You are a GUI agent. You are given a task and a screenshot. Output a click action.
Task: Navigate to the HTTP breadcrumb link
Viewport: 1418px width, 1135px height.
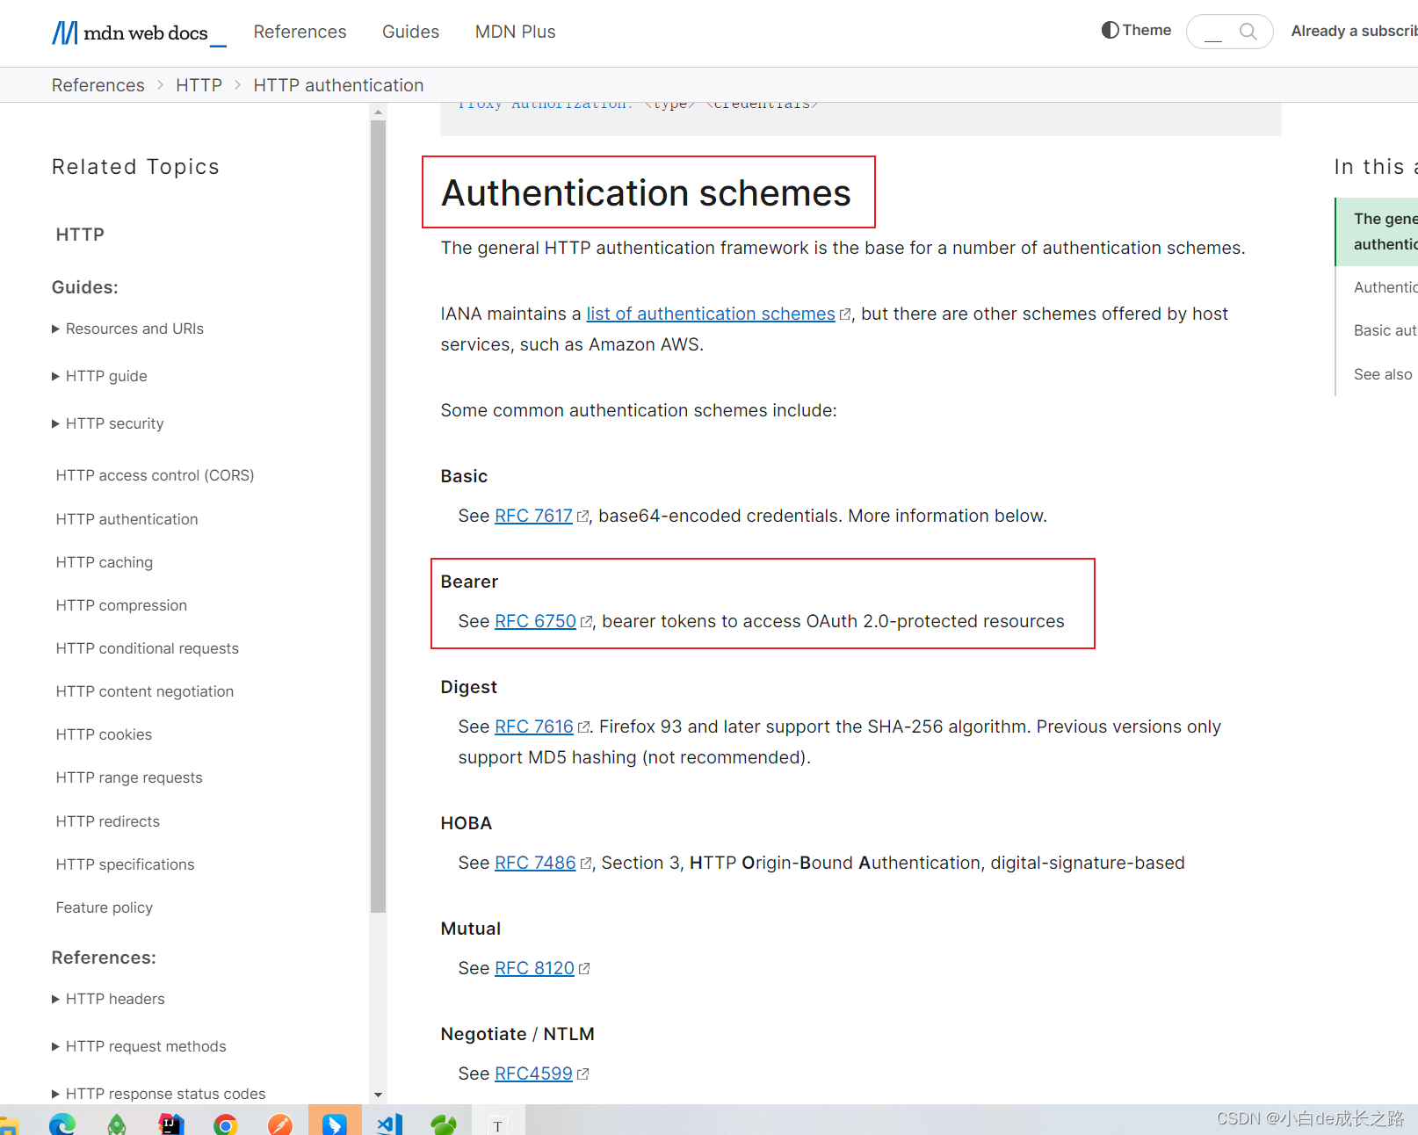199,84
